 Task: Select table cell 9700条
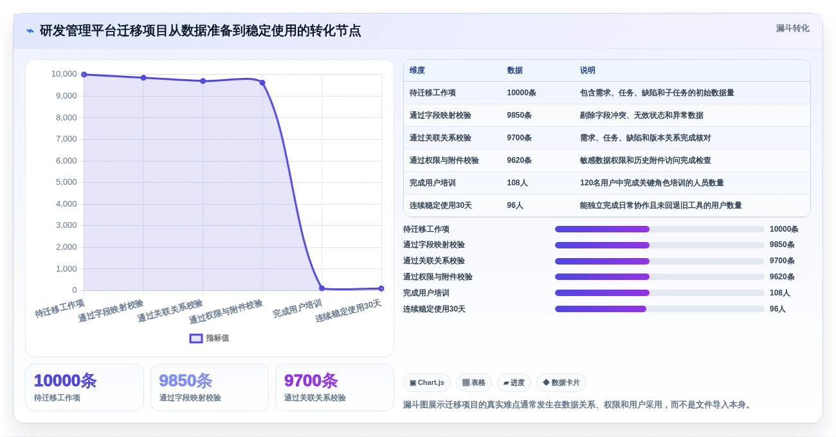click(519, 138)
